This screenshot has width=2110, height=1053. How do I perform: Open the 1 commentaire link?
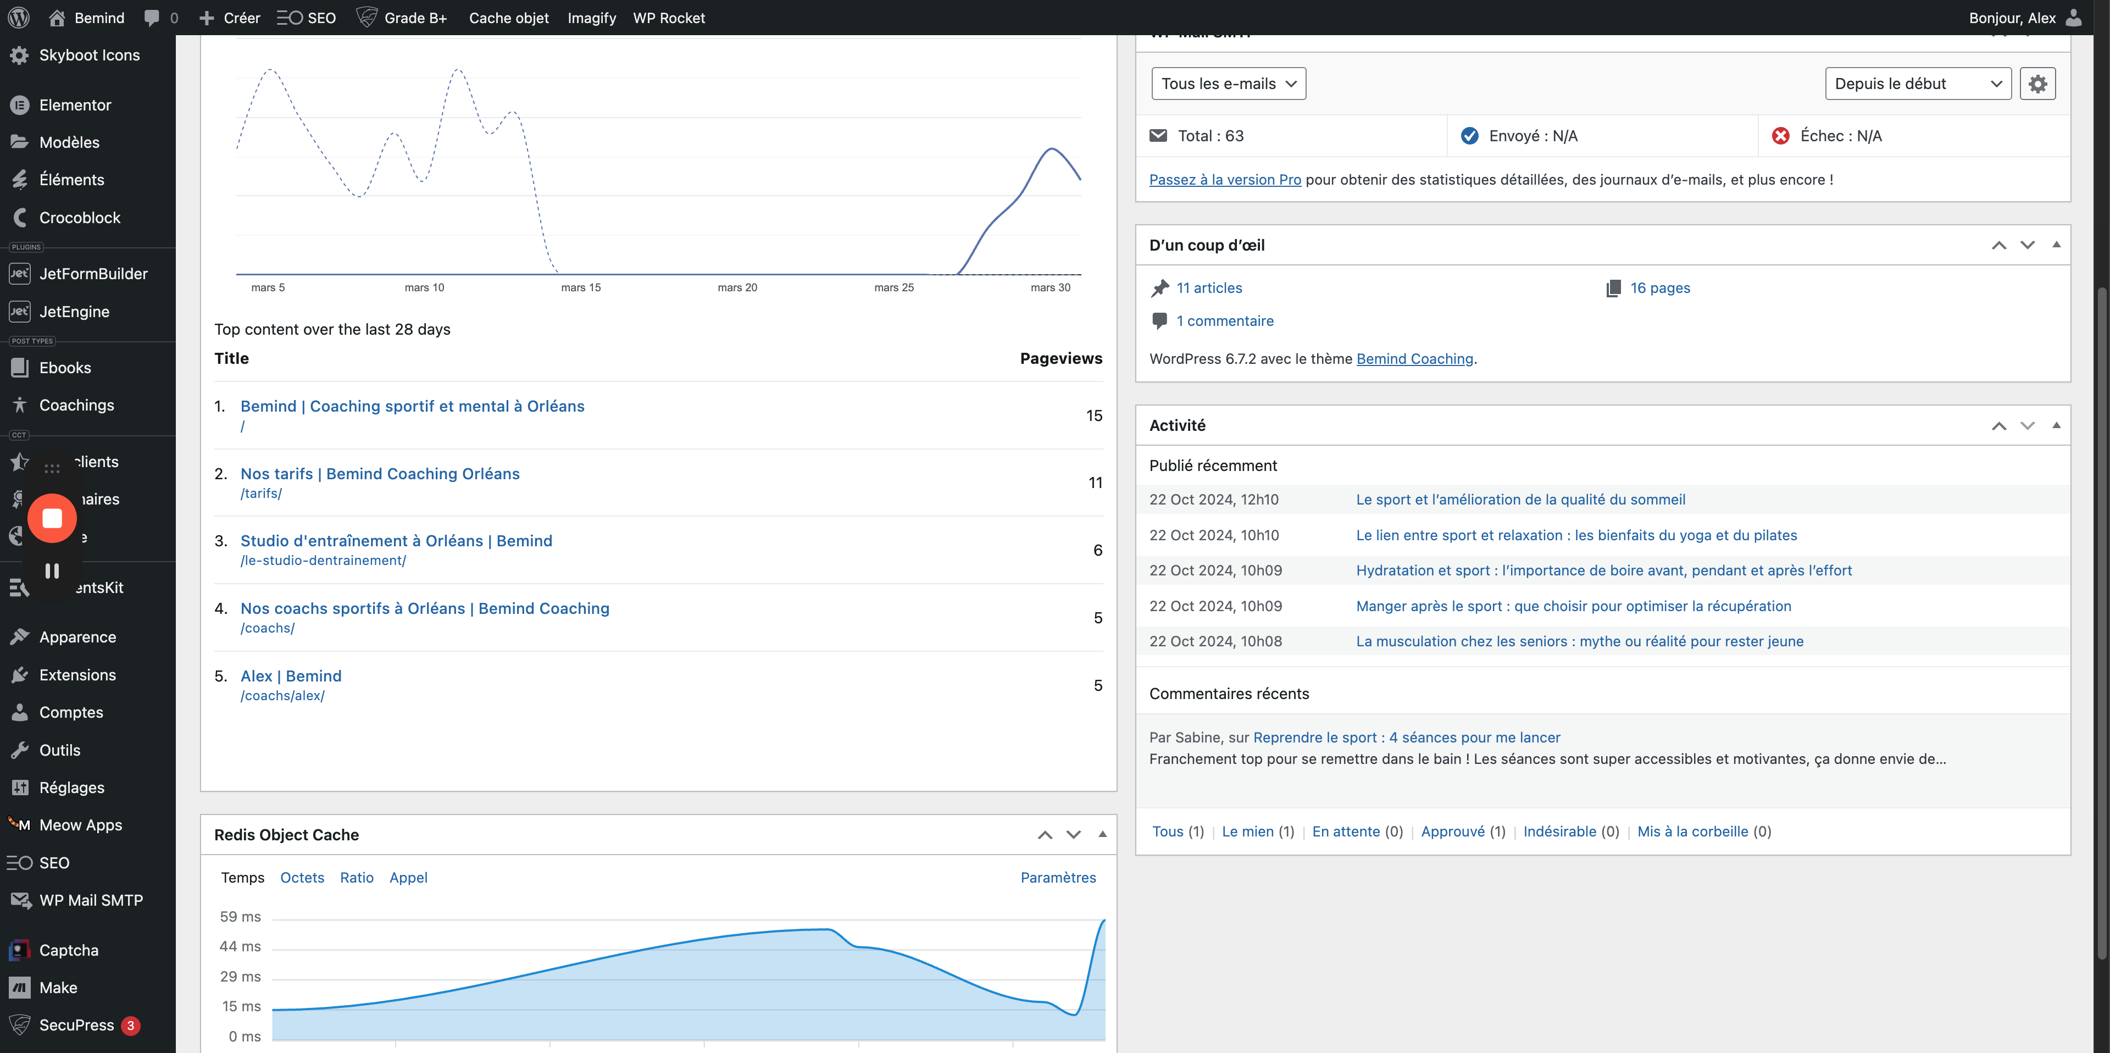(1225, 321)
